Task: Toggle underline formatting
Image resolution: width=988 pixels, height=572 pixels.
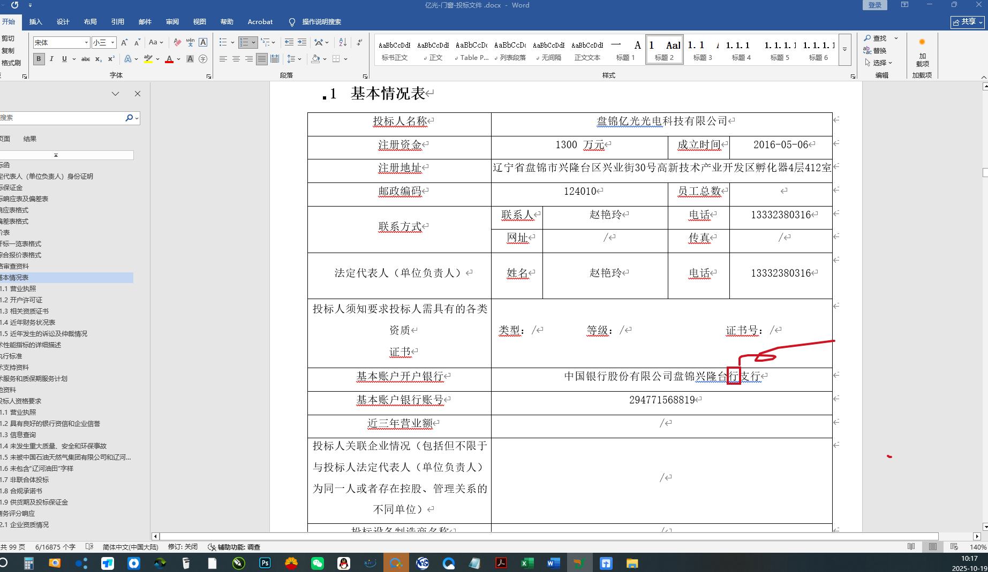Action: [x=64, y=59]
